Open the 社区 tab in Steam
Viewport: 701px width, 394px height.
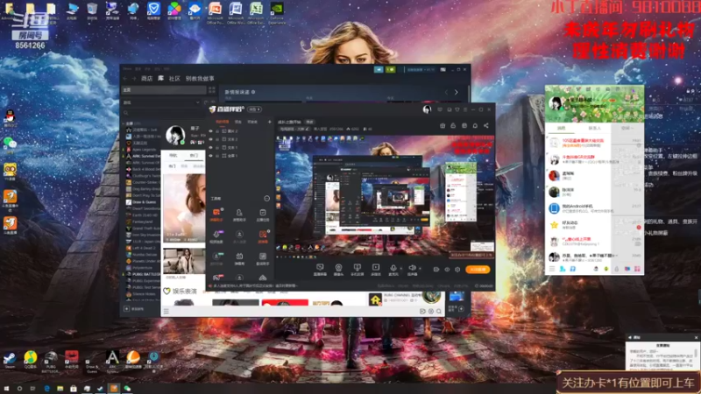(x=174, y=79)
